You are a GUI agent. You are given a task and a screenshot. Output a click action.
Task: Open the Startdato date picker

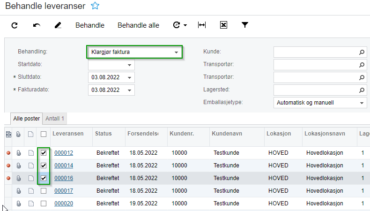coord(129,65)
